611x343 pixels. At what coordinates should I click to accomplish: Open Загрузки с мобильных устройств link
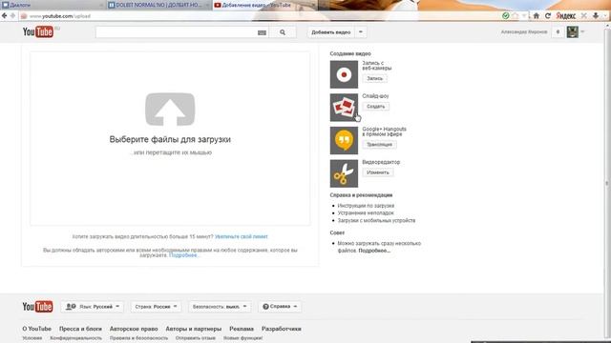[376, 220]
